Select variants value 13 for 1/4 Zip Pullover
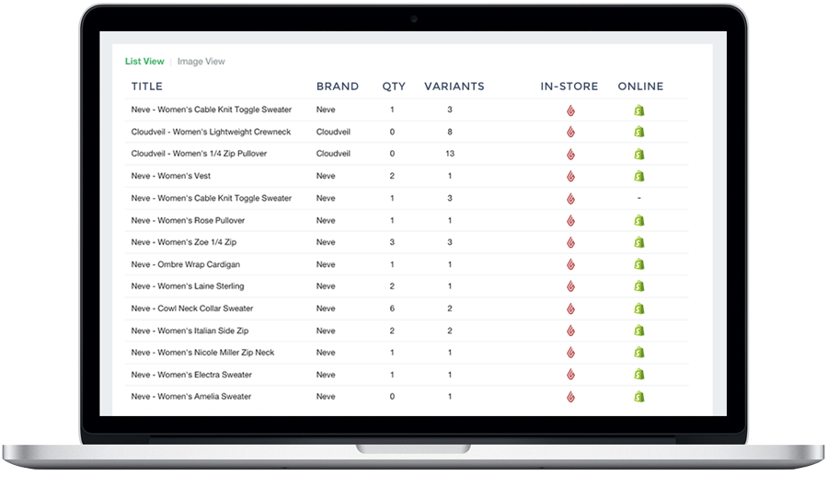Screen dimensions: 828x488 (450, 154)
